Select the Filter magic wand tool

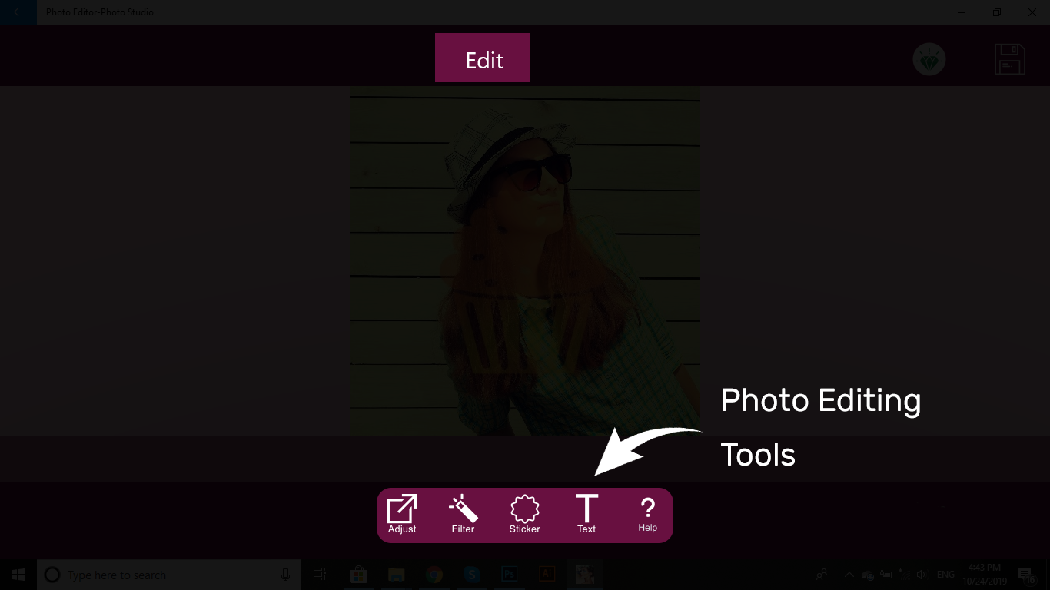click(x=463, y=514)
